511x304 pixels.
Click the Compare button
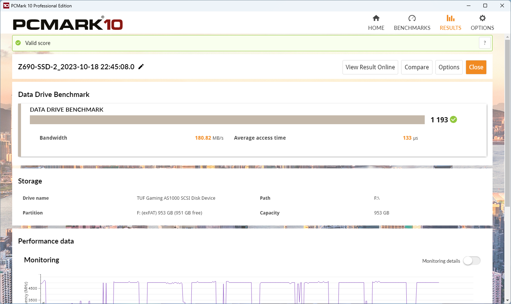(417, 67)
